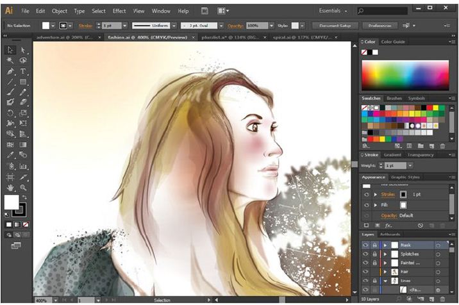
Task: Open the Effect menu
Action: (x=119, y=11)
